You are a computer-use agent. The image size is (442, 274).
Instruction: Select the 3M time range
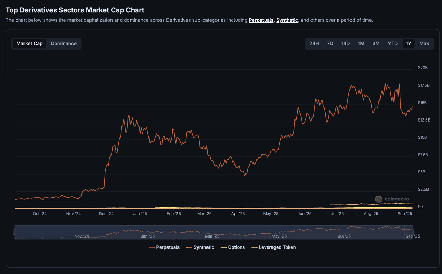click(376, 43)
